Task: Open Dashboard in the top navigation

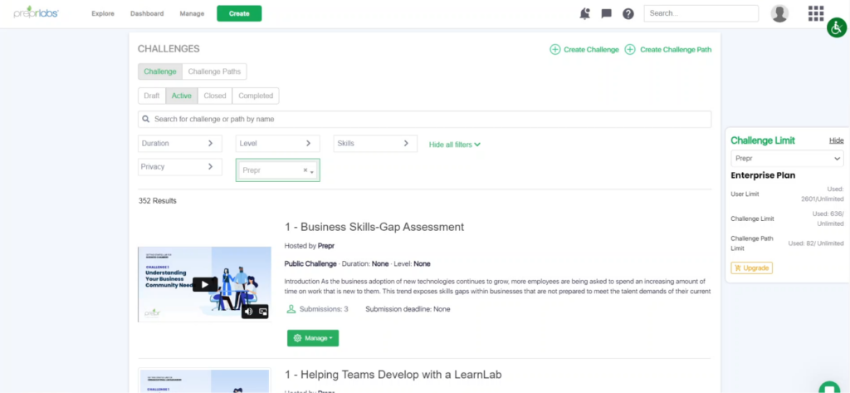Action: tap(147, 13)
